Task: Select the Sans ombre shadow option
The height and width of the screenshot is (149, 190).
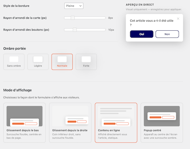Action: 14,62
